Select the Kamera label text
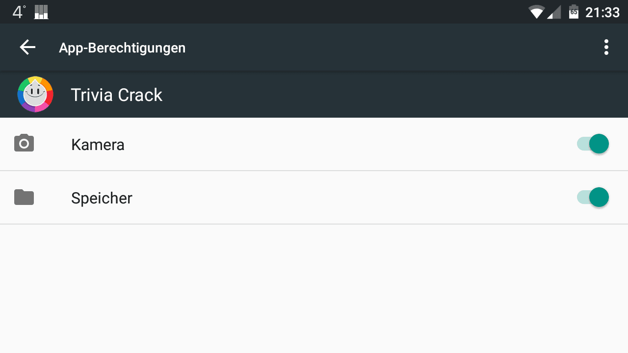628x353 pixels. [98, 145]
